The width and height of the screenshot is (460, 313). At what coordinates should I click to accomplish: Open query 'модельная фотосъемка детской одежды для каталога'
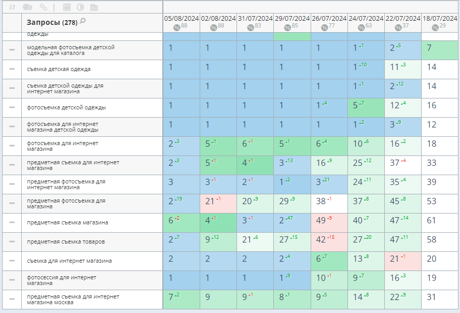(x=71, y=50)
